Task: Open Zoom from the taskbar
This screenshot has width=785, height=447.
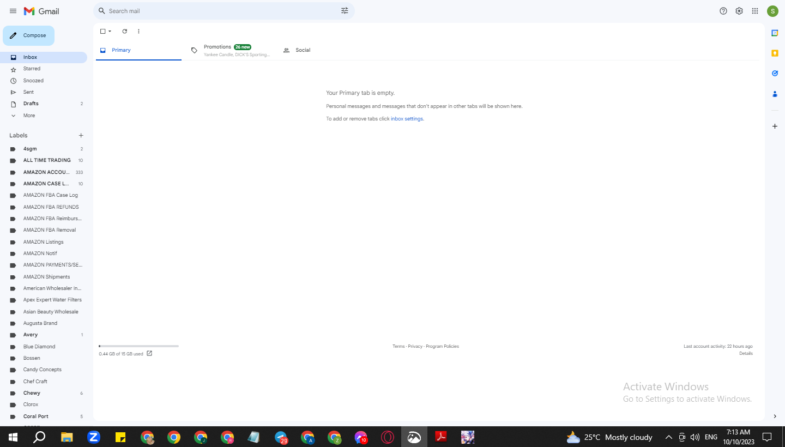Action: 94,437
